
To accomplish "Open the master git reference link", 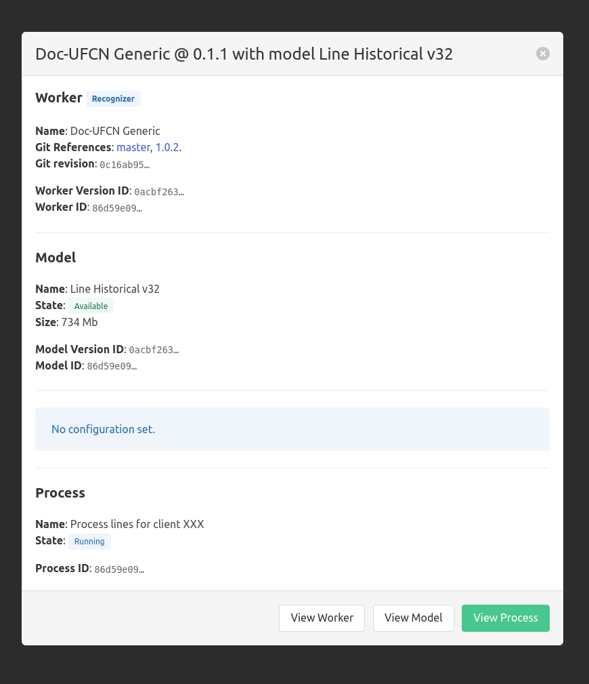I will tap(133, 147).
